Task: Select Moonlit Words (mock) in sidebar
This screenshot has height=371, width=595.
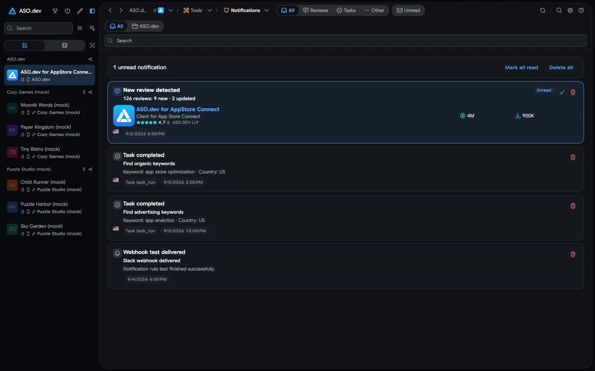Action: pyautogui.click(x=50, y=109)
